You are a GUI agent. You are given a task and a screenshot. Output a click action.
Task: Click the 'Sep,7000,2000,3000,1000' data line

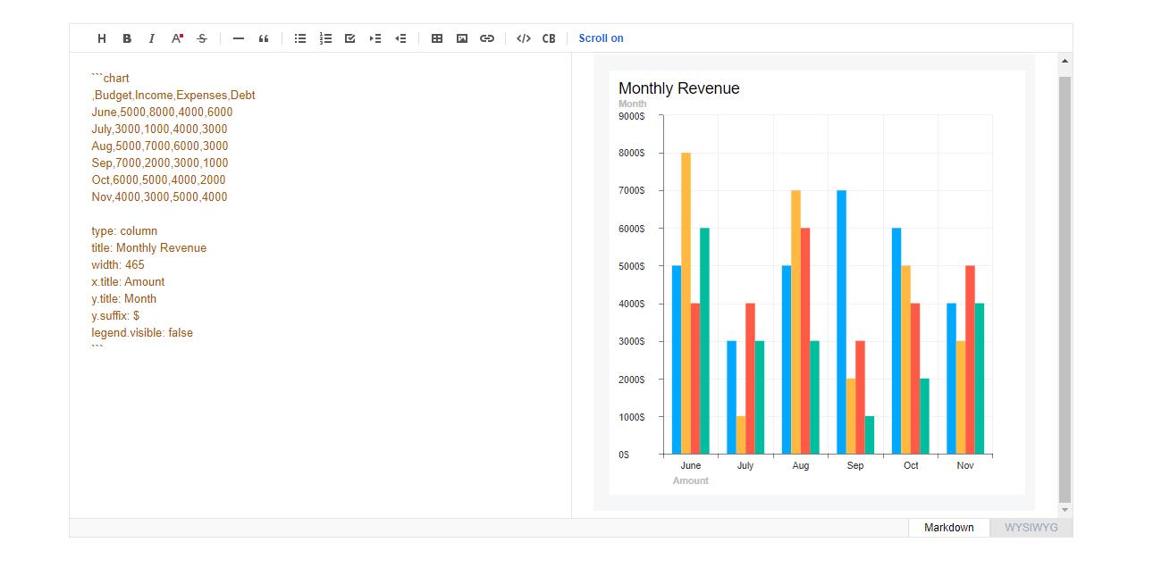pyautogui.click(x=160, y=163)
